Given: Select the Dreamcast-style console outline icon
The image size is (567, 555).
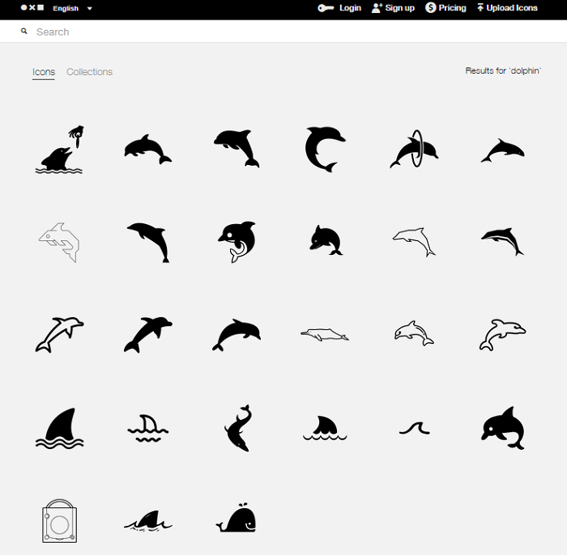Looking at the screenshot, I should click(x=59, y=521).
